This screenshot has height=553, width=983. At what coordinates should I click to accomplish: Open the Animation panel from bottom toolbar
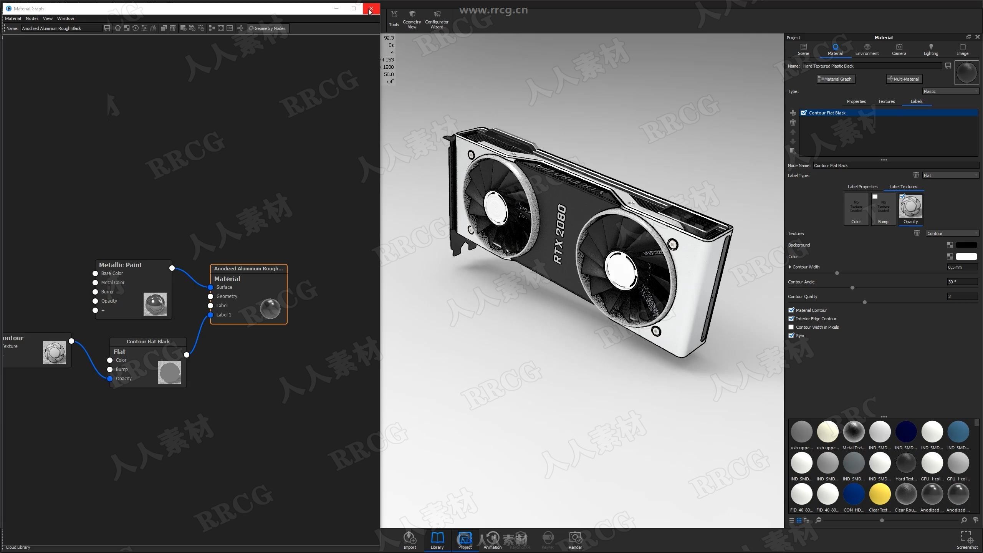point(493,540)
